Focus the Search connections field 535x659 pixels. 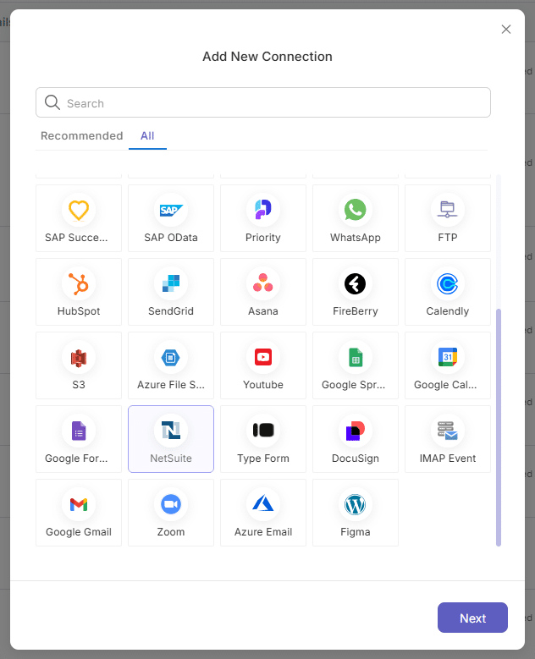point(263,102)
